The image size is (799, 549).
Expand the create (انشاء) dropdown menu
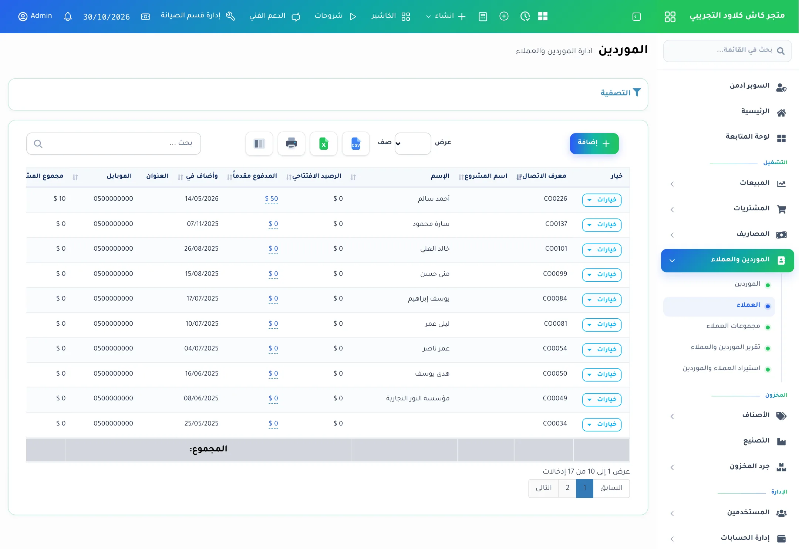(446, 16)
